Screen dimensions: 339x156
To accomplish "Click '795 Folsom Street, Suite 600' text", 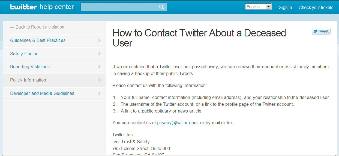I will tap(141, 149).
